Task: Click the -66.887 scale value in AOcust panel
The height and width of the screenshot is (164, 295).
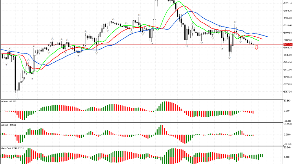Action: (x=288, y=121)
